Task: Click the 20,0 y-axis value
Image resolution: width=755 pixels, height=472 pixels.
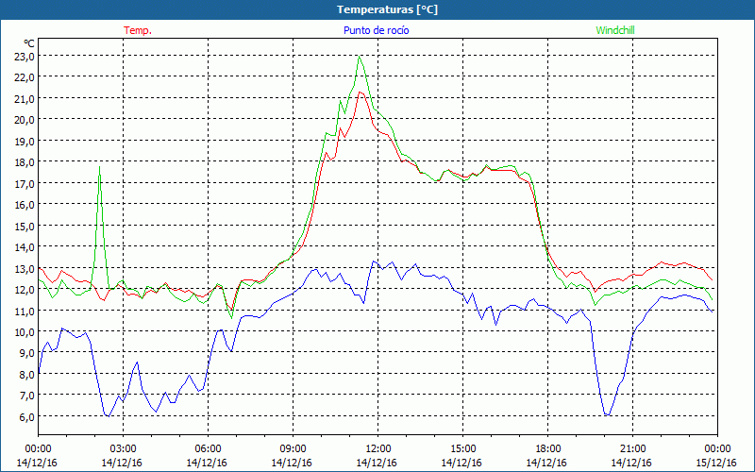Action: coord(25,120)
